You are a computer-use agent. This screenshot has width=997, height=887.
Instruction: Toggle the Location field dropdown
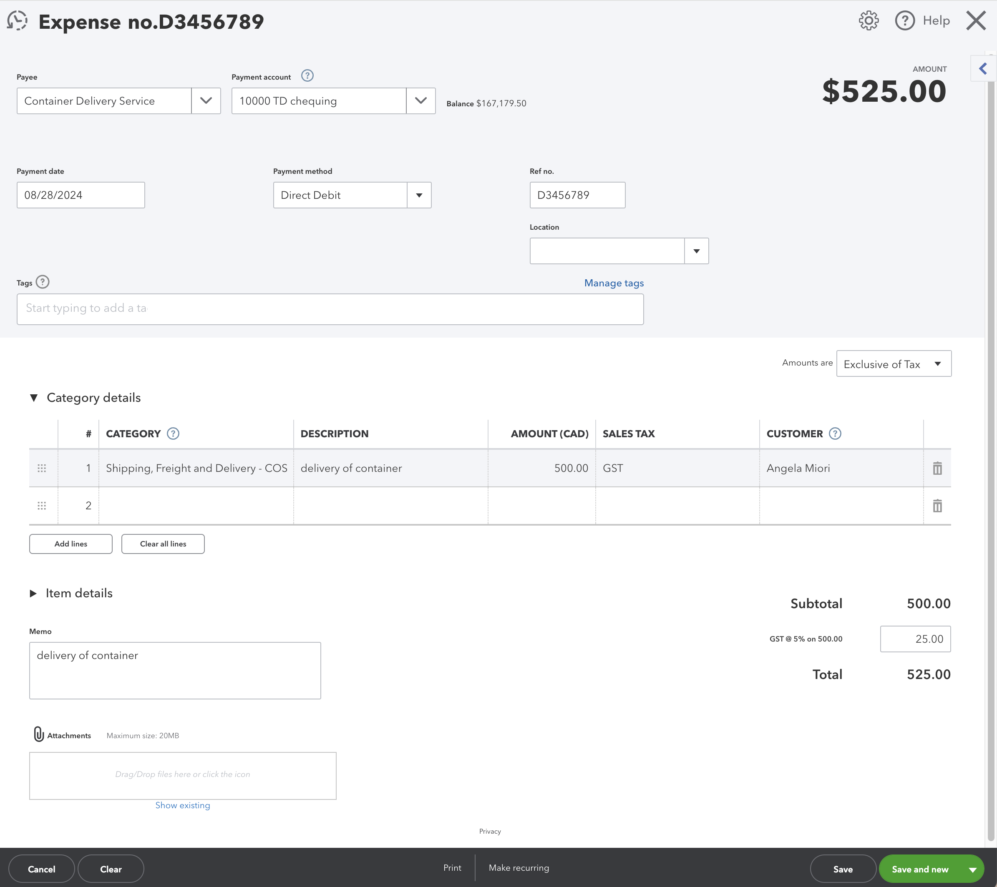(697, 251)
